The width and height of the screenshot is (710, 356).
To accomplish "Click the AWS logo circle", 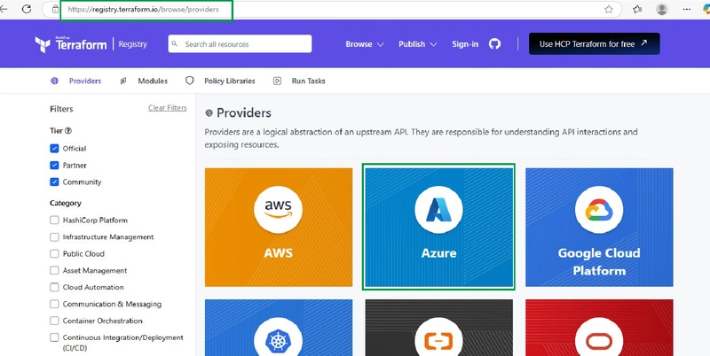I will point(278,210).
